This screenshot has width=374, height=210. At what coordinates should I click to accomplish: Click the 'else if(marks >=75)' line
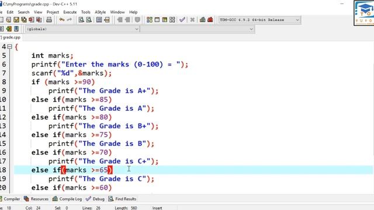[71, 135]
